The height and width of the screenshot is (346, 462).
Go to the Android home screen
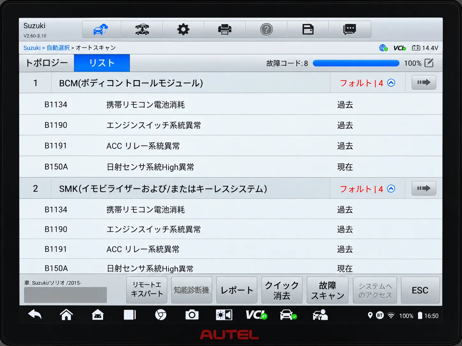[x=66, y=315]
